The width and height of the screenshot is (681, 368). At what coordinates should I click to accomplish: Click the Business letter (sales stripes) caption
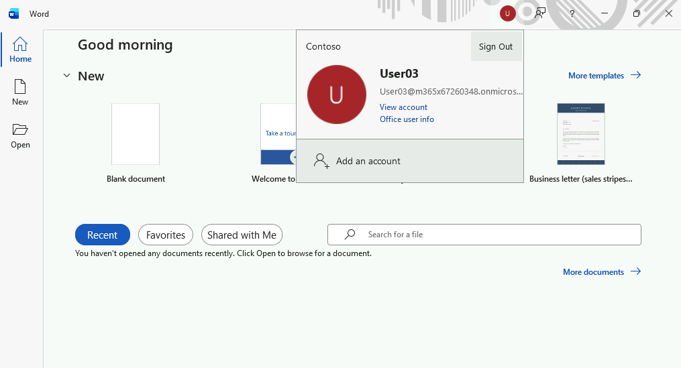(580, 179)
